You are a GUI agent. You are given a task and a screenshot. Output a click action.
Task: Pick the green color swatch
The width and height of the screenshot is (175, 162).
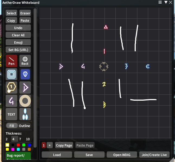(x=24, y=145)
